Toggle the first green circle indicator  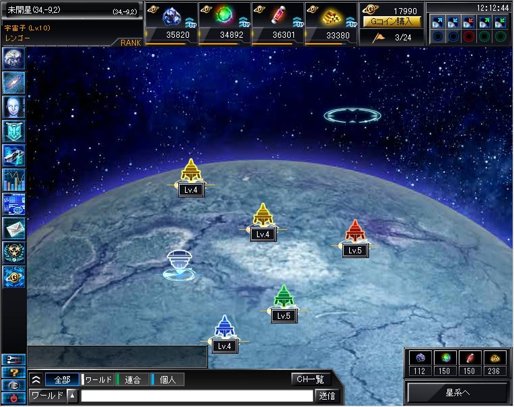[485, 36]
